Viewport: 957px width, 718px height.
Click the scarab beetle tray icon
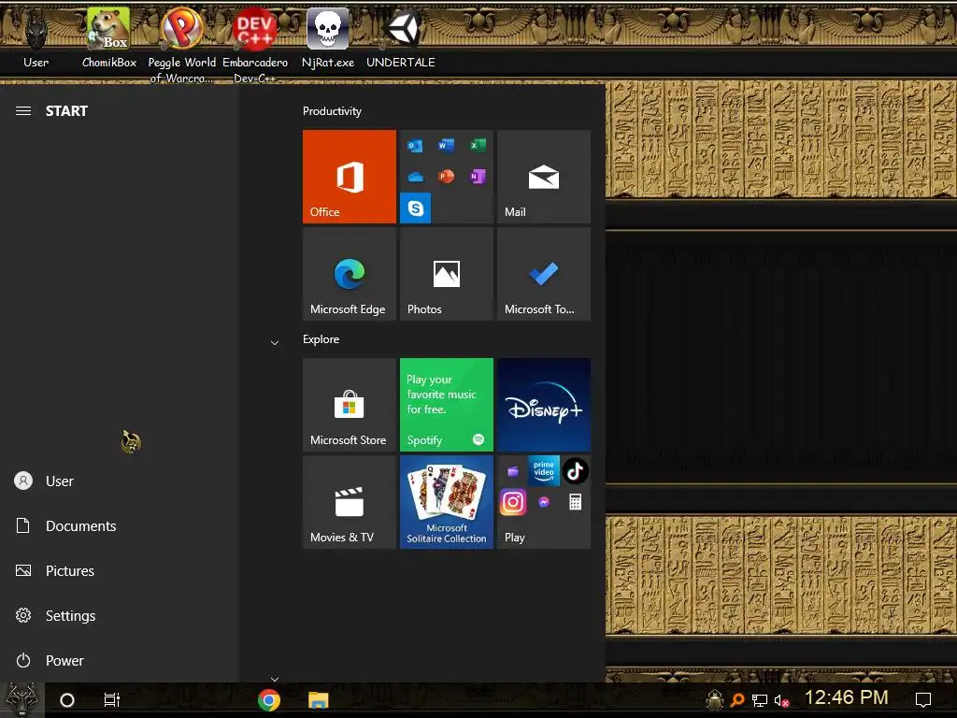[x=715, y=699]
